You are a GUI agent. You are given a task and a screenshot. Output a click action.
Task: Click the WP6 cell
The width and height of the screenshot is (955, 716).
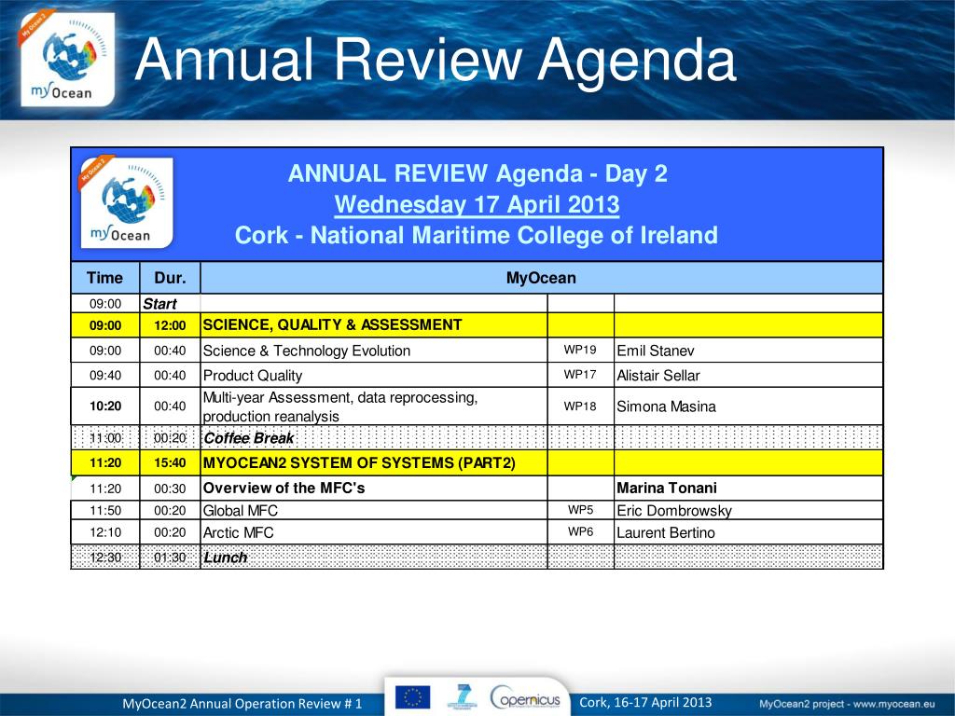(580, 531)
